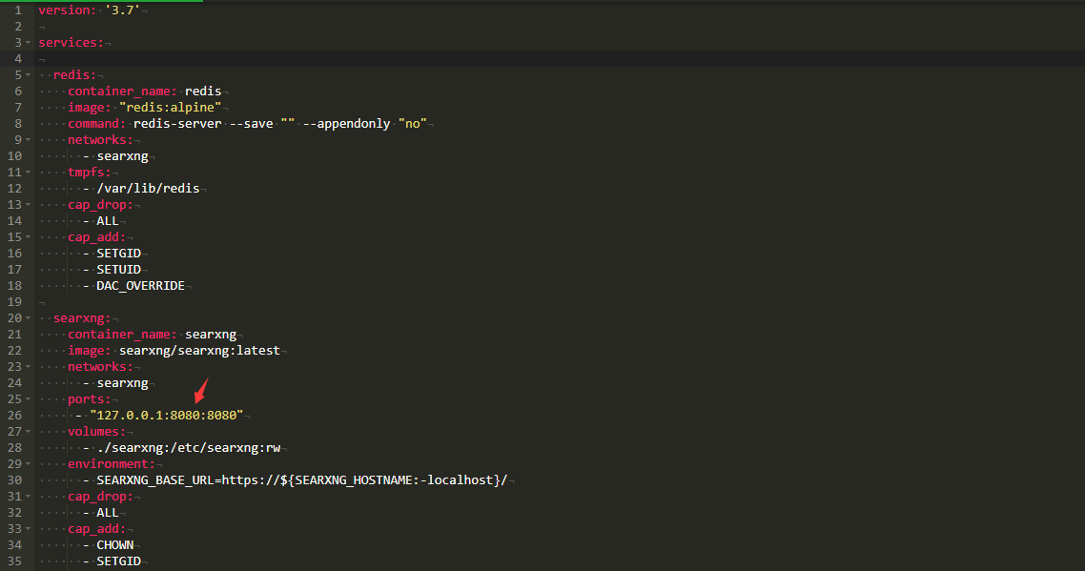The image size is (1085, 571).
Task: Click the 'SEARXNG_BASE_URL' environment variable
Action: pyautogui.click(x=157, y=480)
